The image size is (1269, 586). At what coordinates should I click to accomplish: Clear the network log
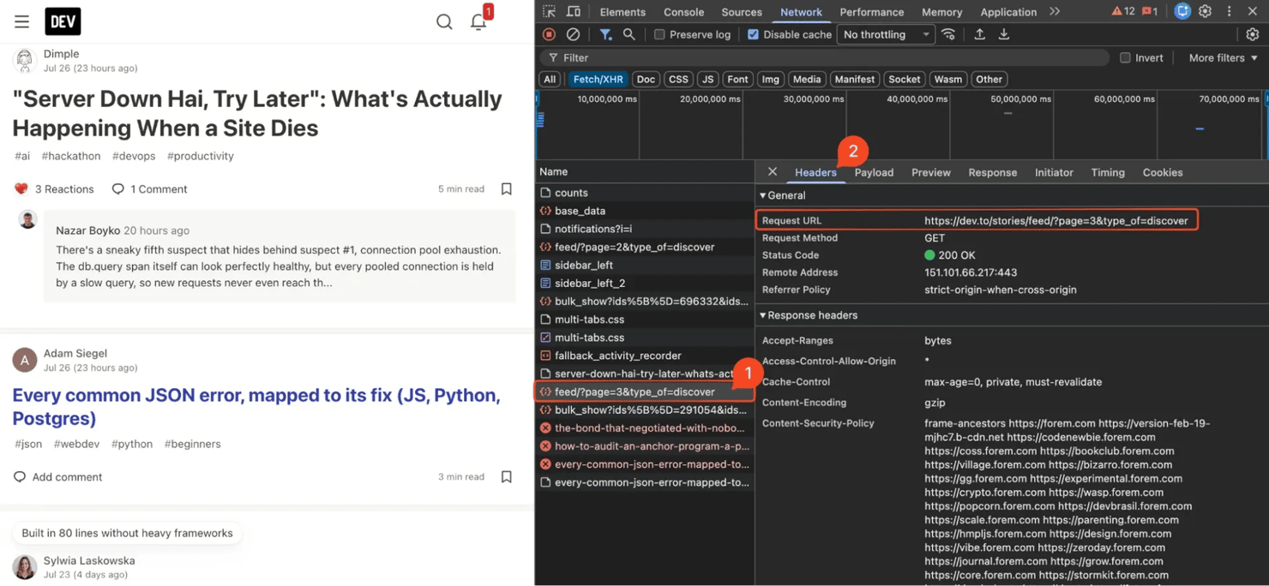pos(573,34)
